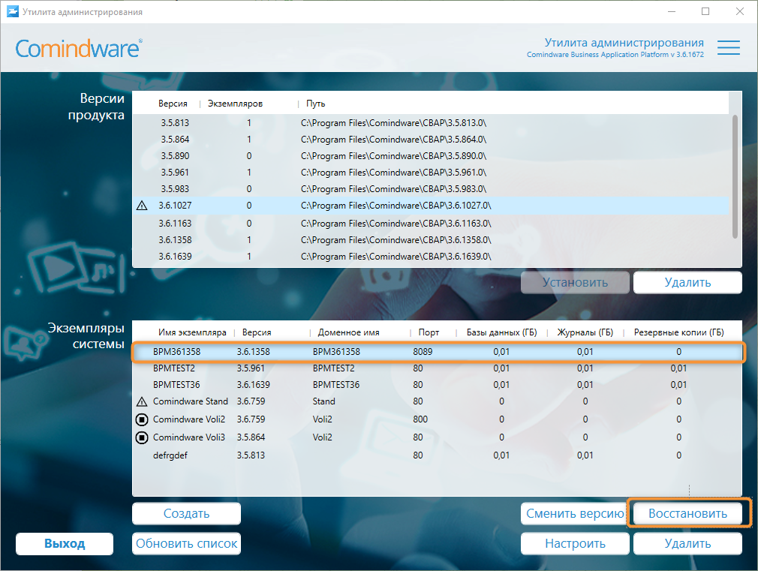Click the path ending in CBAP\3.6.1163.0\
The height and width of the screenshot is (571, 758).
coord(396,224)
